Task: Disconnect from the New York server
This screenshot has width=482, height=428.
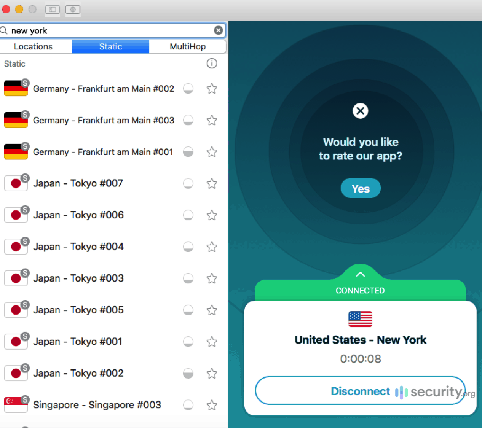Action: click(360, 391)
